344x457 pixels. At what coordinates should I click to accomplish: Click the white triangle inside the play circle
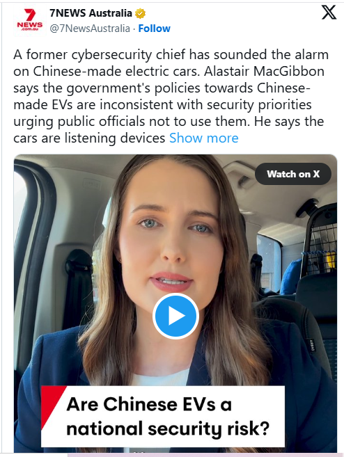(177, 316)
